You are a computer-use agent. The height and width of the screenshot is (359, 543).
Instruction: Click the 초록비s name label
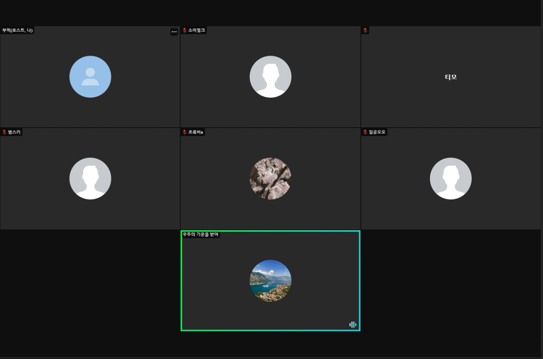click(196, 132)
